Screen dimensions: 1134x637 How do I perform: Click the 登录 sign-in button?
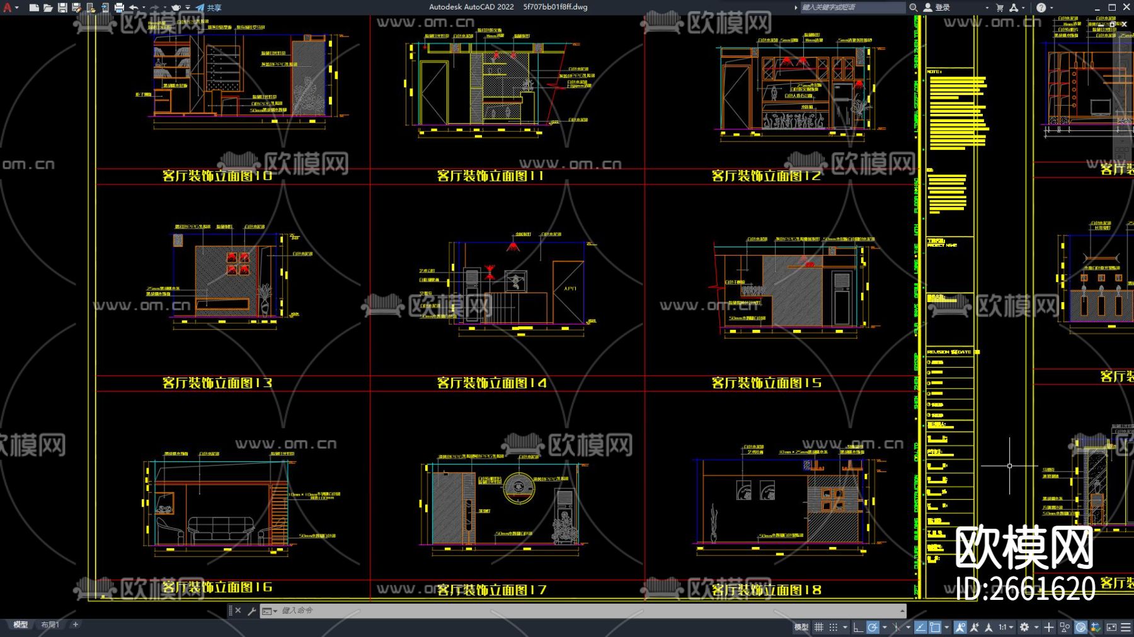pos(937,8)
